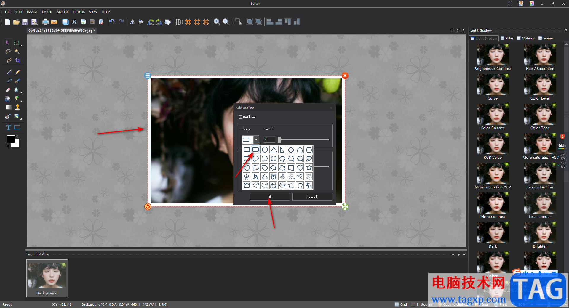The width and height of the screenshot is (569, 308).
Task: Select the clone stamp tool
Action: pos(18,107)
